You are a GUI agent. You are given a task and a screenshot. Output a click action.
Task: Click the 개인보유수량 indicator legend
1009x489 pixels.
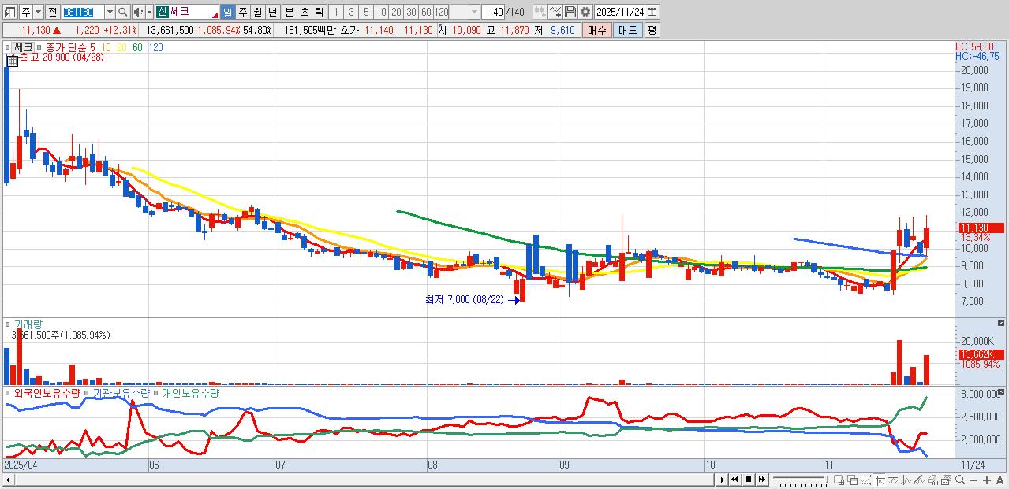click(189, 392)
